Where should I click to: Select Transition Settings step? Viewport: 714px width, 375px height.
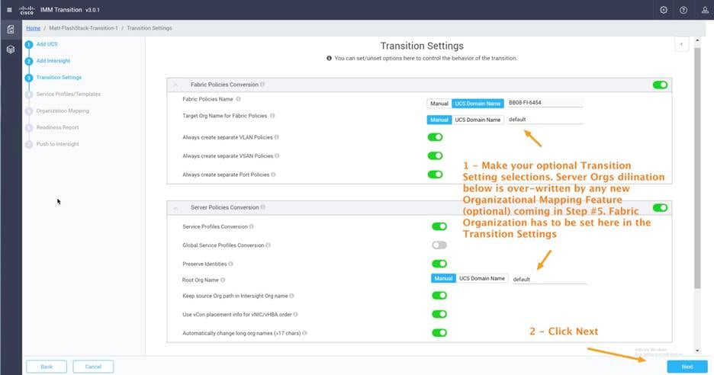(59, 78)
